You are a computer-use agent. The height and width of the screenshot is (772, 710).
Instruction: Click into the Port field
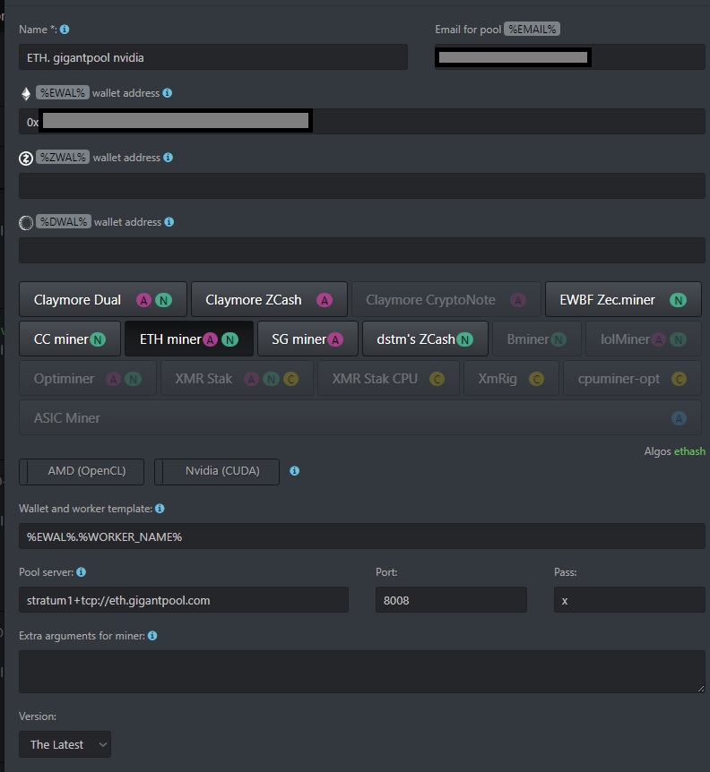450,600
